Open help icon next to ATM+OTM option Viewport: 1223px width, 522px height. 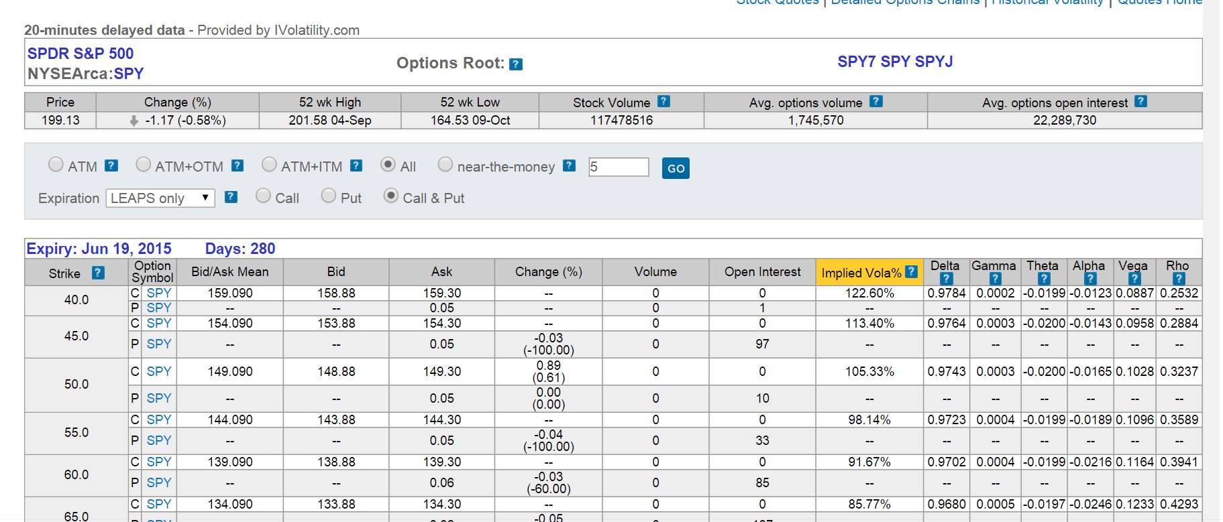[237, 166]
